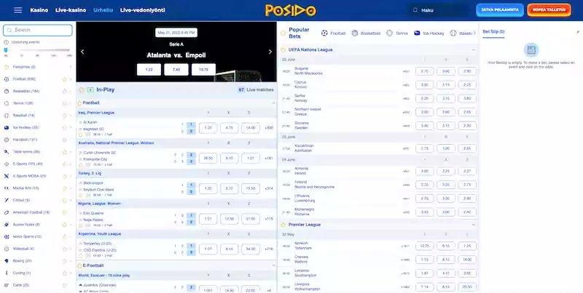Click the Martial Arts icon in sidebar
The width and height of the screenshot is (583, 293).
coord(7,188)
